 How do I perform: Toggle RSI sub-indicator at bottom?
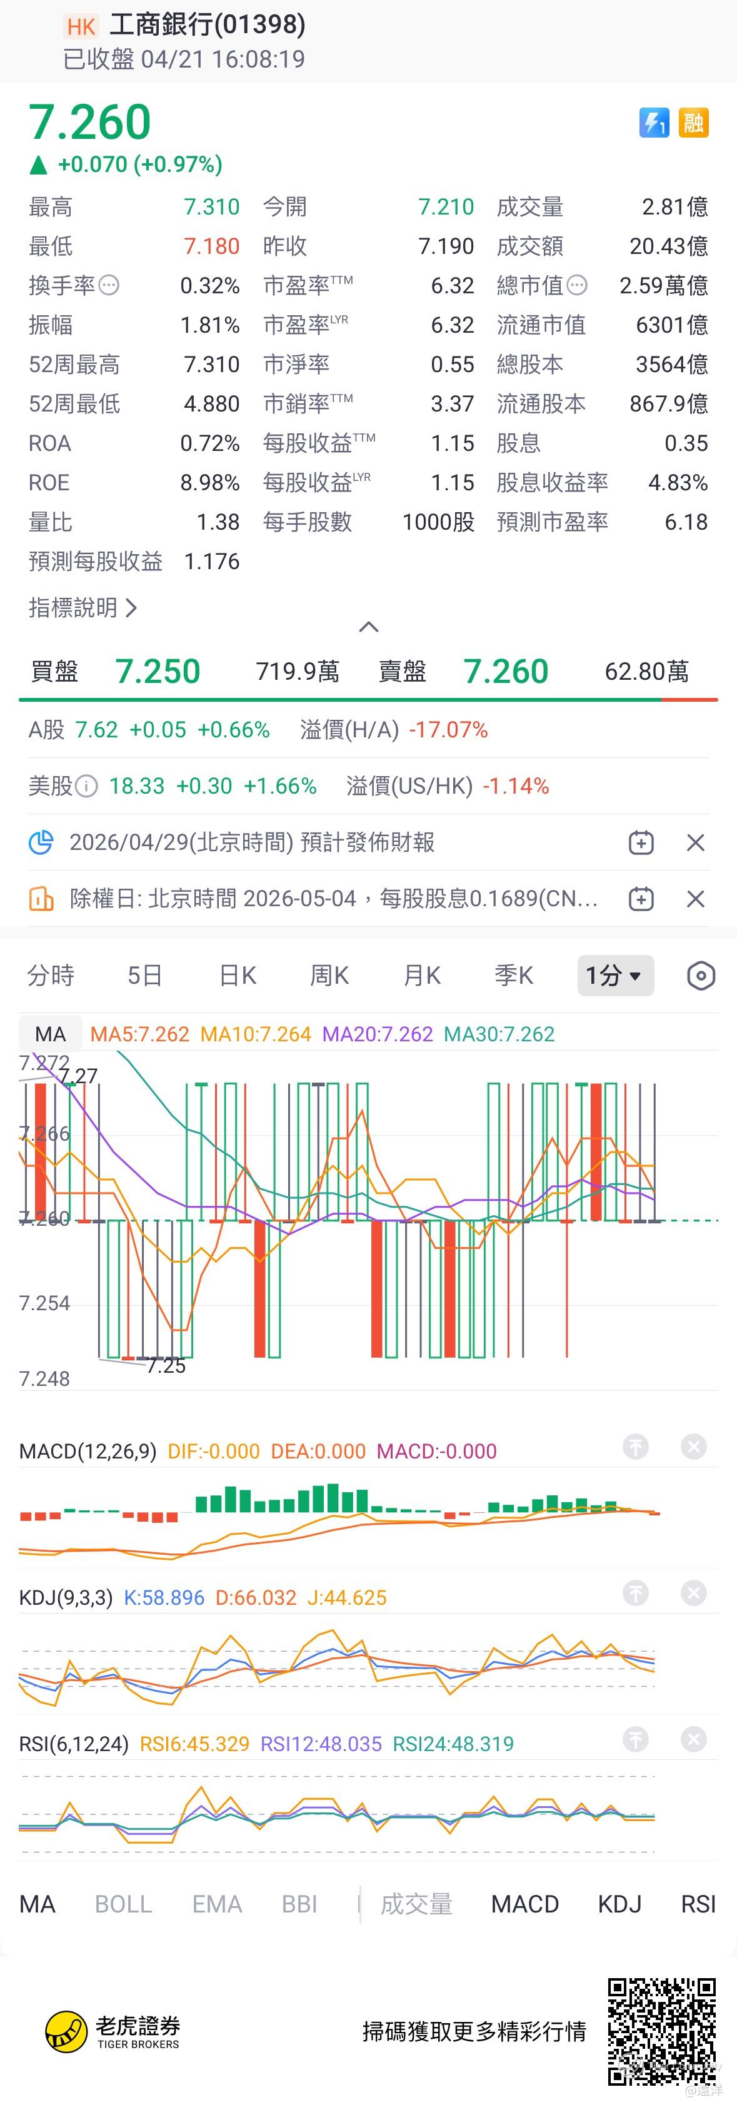(x=698, y=1904)
